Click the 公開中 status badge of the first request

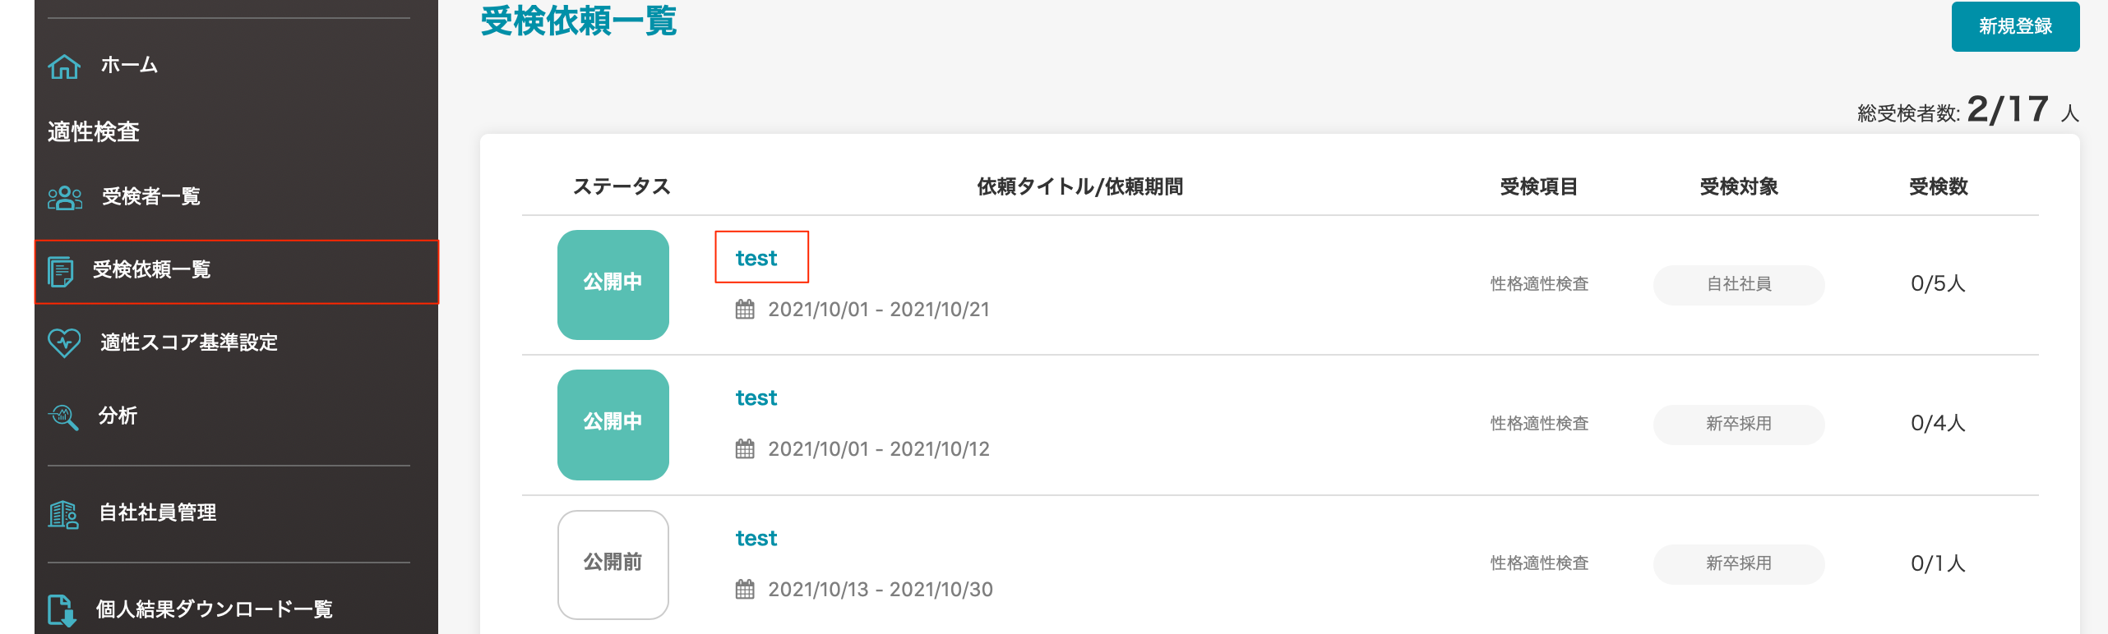point(613,284)
